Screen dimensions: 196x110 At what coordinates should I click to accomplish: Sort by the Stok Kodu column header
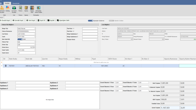tap(17, 59)
